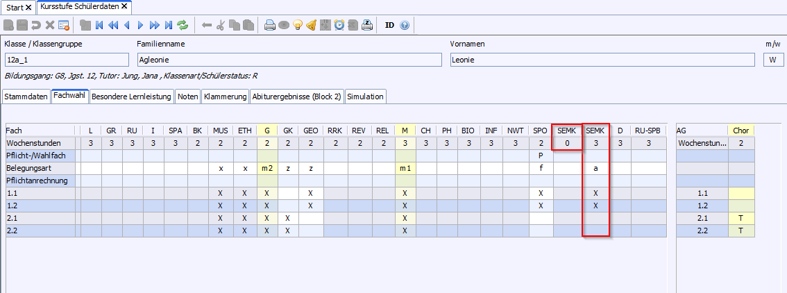
Task: Open the Simulation tab
Action: coord(365,97)
